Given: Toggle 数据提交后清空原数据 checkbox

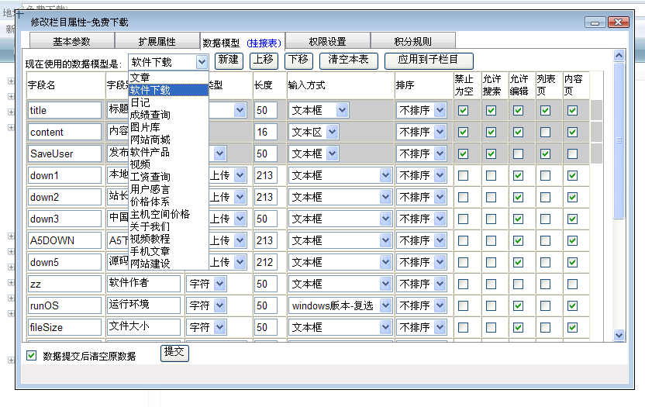Looking at the screenshot, I should [32, 356].
